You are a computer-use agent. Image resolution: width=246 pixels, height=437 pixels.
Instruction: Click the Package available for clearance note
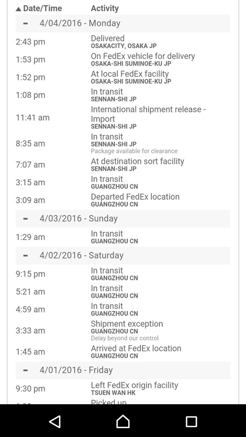coord(134,151)
